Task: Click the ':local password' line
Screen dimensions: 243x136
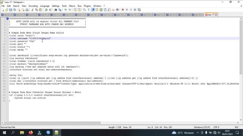Action: click(22, 41)
